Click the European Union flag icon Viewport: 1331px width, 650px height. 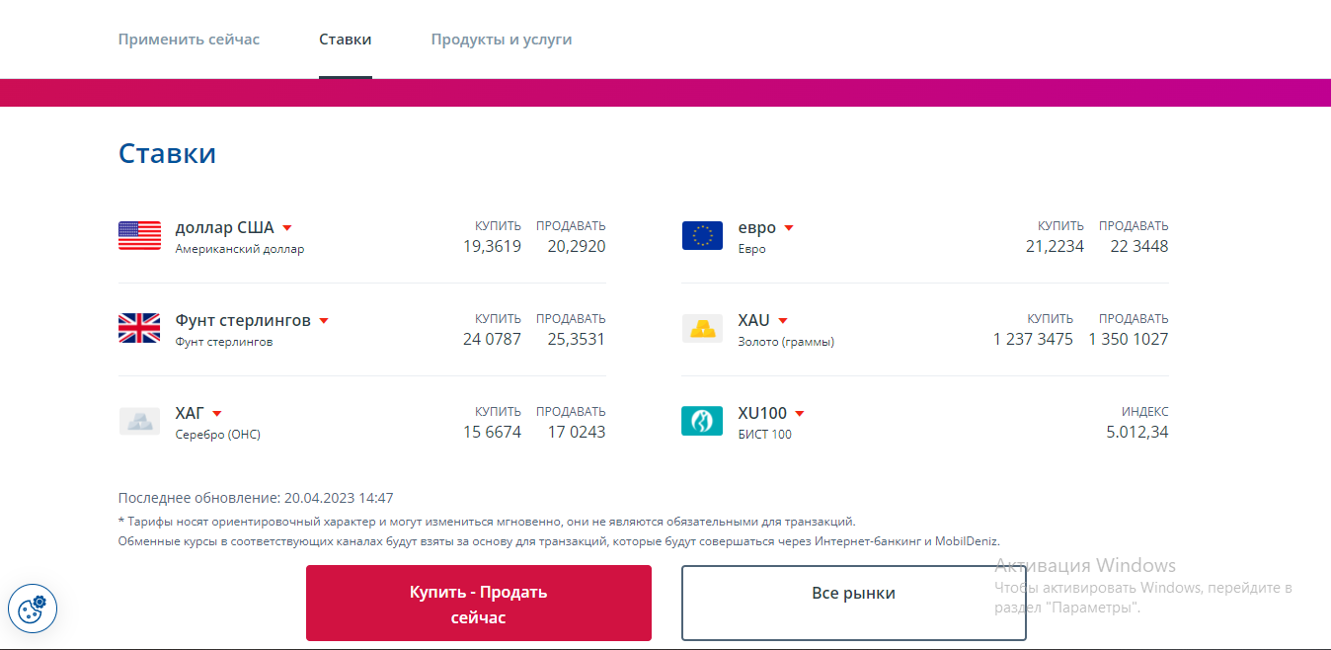click(x=702, y=236)
